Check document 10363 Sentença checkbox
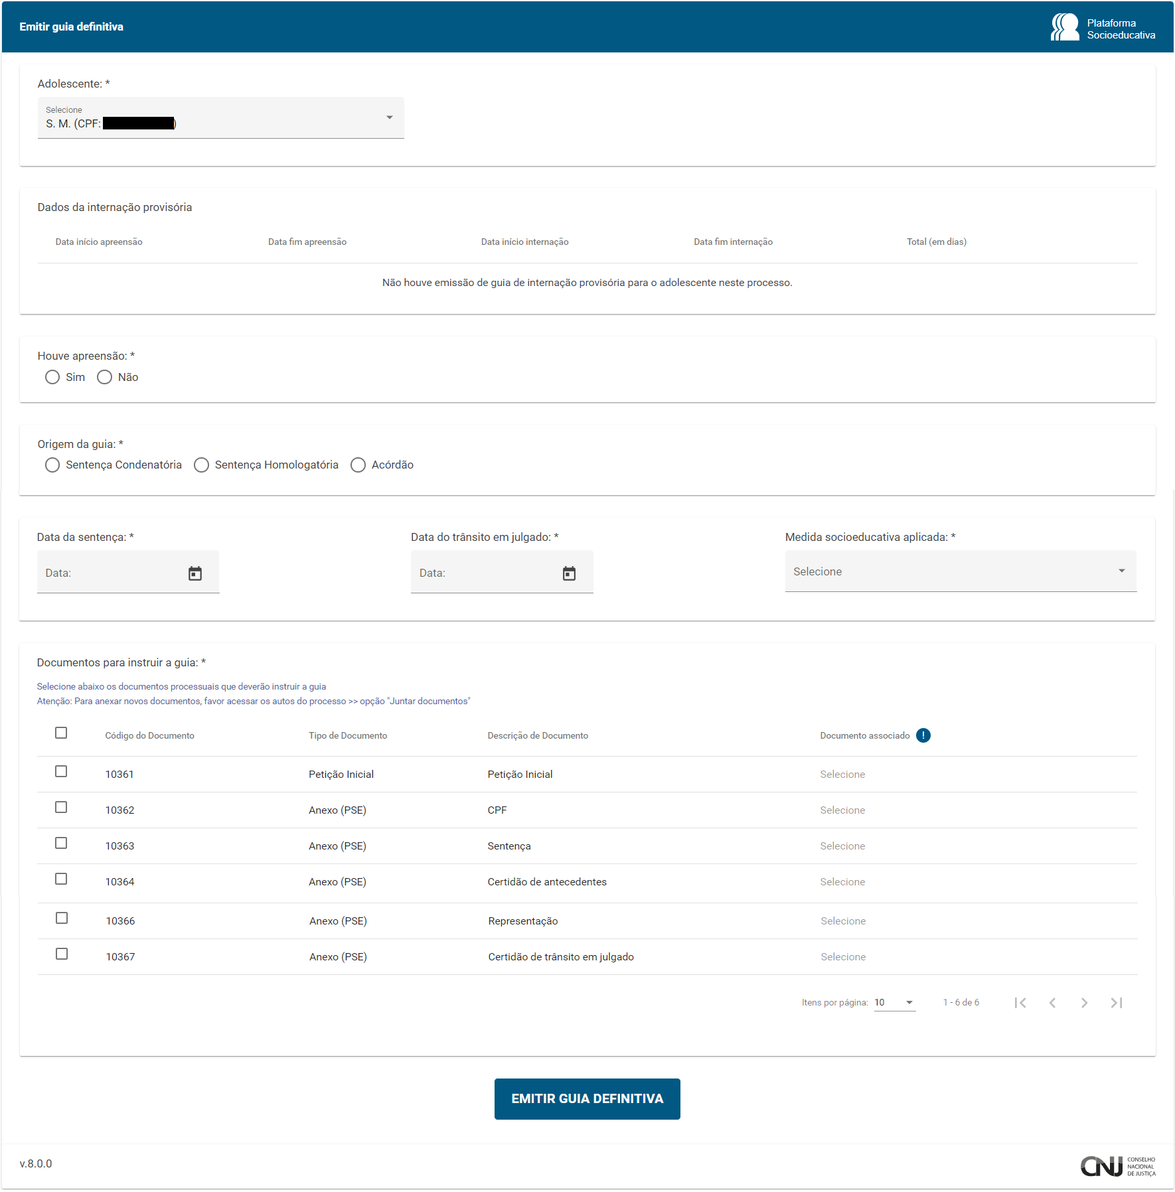The height and width of the screenshot is (1192, 1175). click(x=61, y=843)
